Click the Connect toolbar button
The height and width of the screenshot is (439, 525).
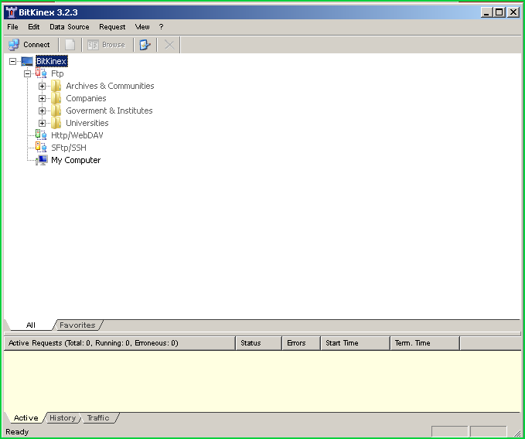pyautogui.click(x=29, y=45)
